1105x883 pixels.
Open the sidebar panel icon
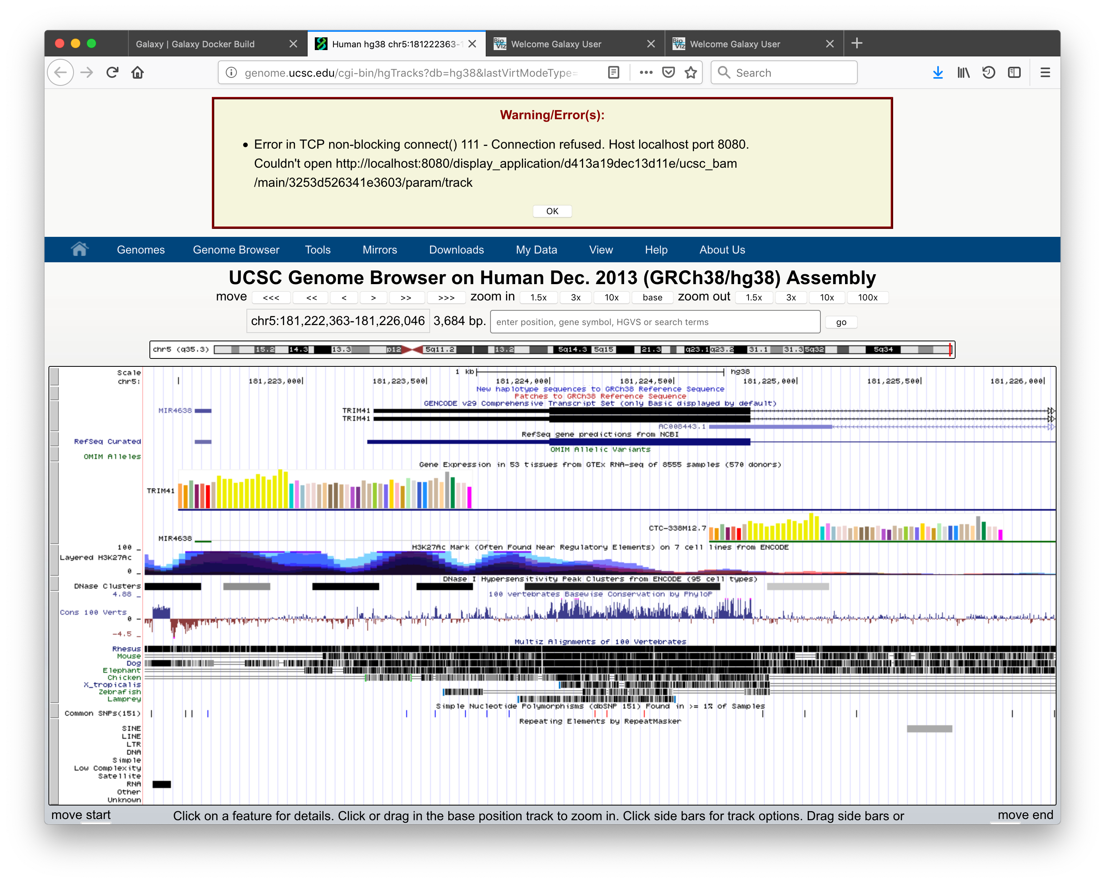(x=1015, y=72)
